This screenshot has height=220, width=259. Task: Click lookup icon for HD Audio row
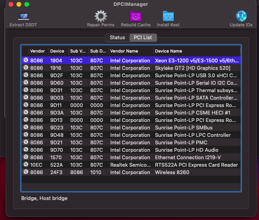pos(26,149)
